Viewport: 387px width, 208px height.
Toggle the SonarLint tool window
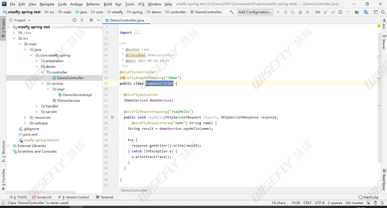click(x=42, y=197)
